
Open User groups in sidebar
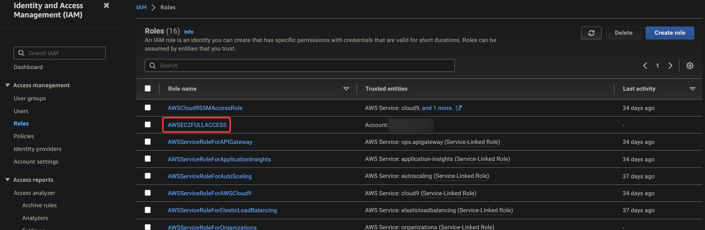click(x=30, y=98)
